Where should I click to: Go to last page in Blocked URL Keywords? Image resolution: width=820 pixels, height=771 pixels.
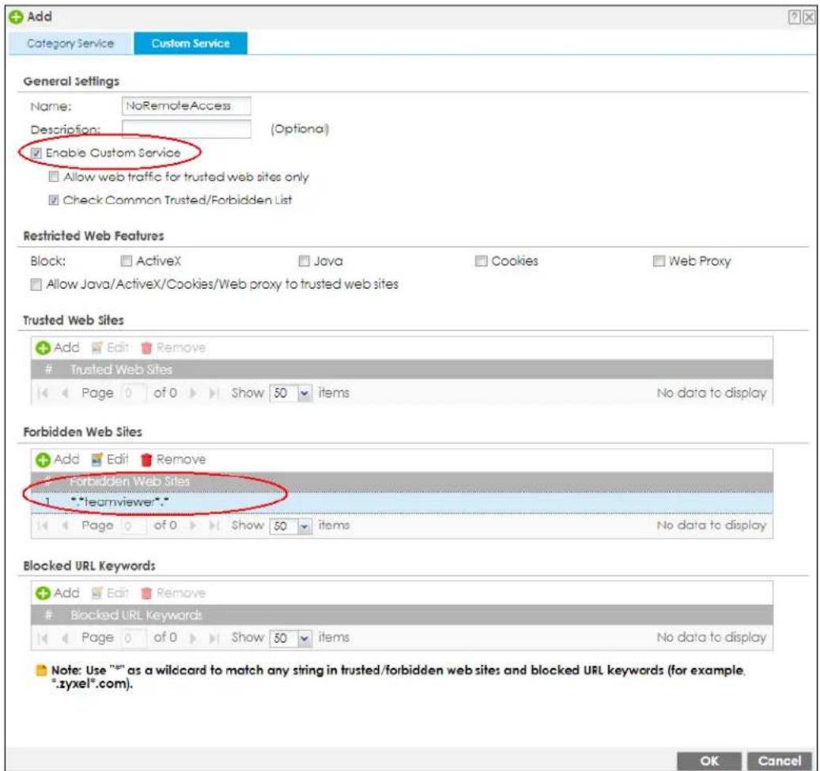coord(214,638)
